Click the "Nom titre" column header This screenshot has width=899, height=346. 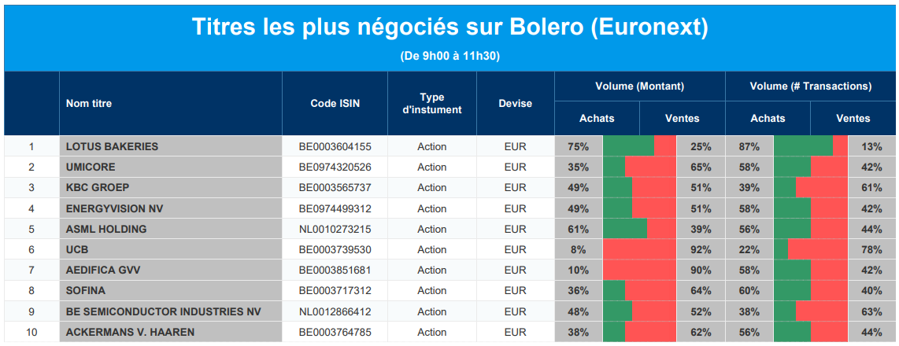[x=89, y=103]
